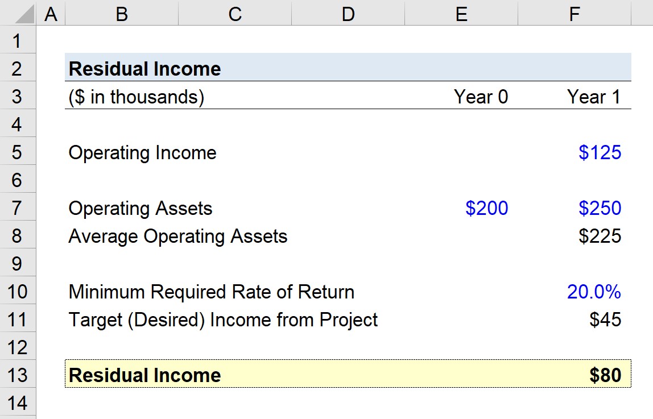The height and width of the screenshot is (419, 653).
Task: Click the Residual Income title cell
Action: (144, 68)
